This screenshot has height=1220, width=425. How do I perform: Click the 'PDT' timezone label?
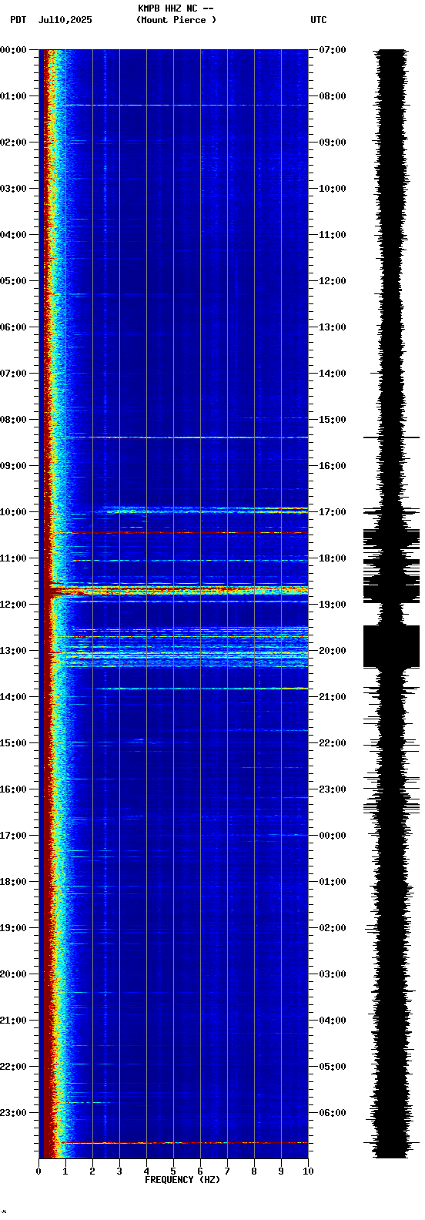point(18,20)
